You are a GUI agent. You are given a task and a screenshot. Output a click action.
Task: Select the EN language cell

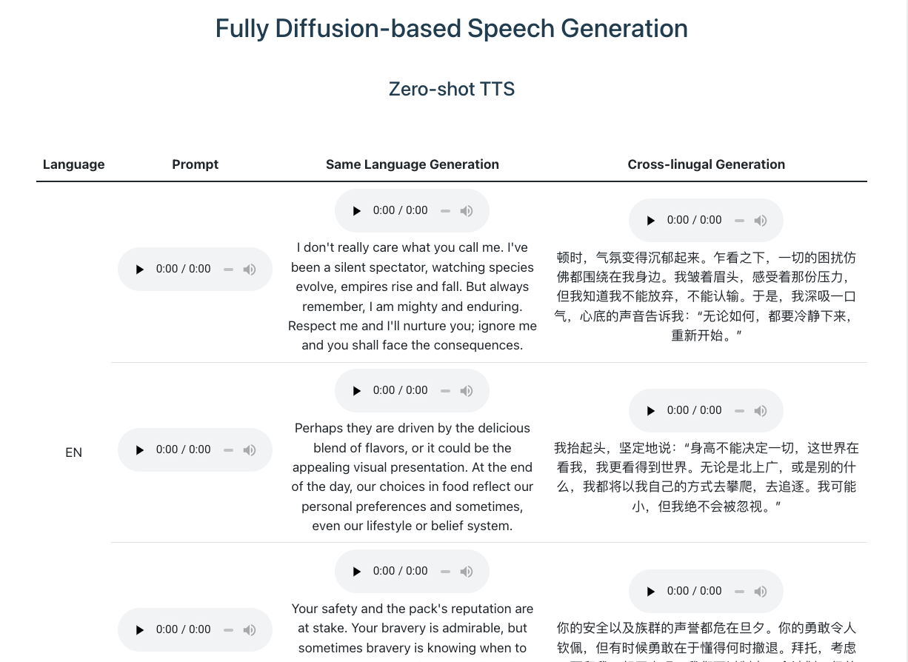(73, 452)
